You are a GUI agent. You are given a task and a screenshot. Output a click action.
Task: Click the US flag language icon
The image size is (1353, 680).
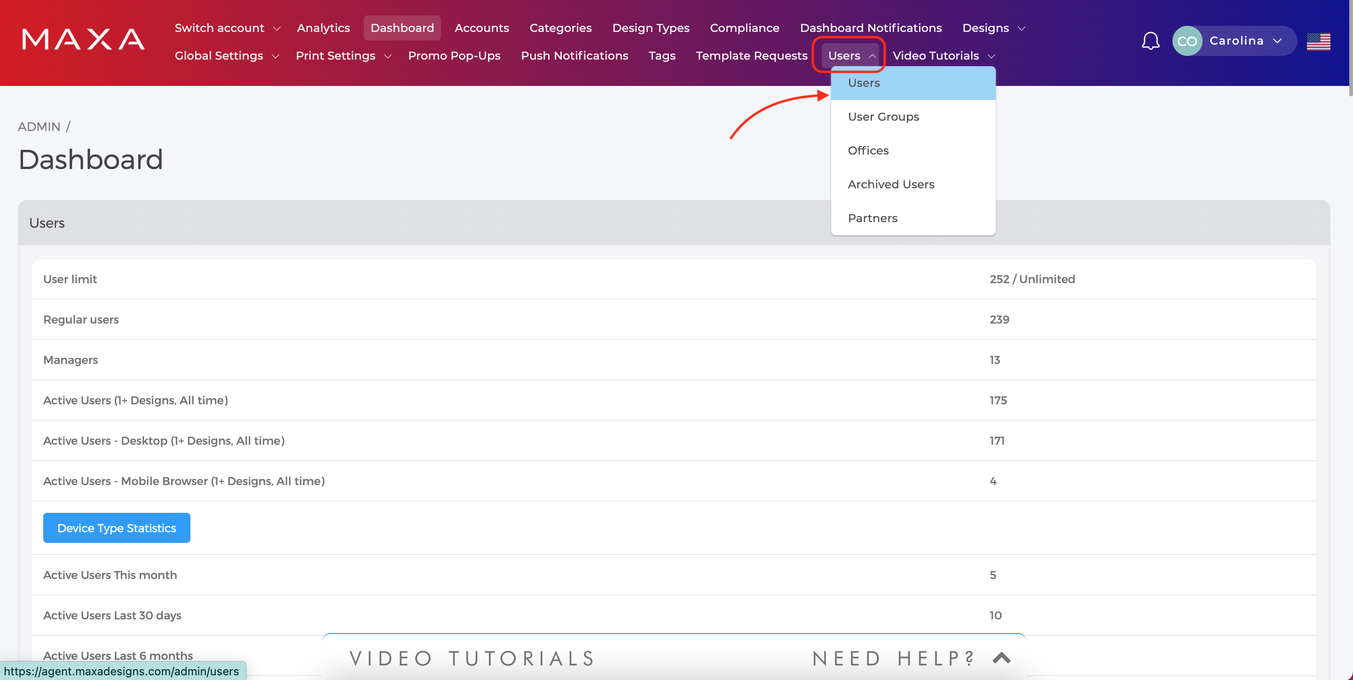point(1318,41)
